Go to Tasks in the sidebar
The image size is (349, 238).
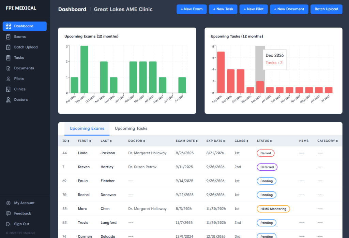(x=25, y=58)
